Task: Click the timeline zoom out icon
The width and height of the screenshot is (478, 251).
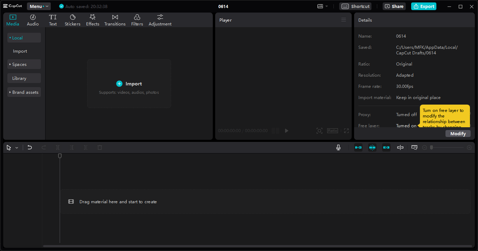Action: (x=425, y=148)
